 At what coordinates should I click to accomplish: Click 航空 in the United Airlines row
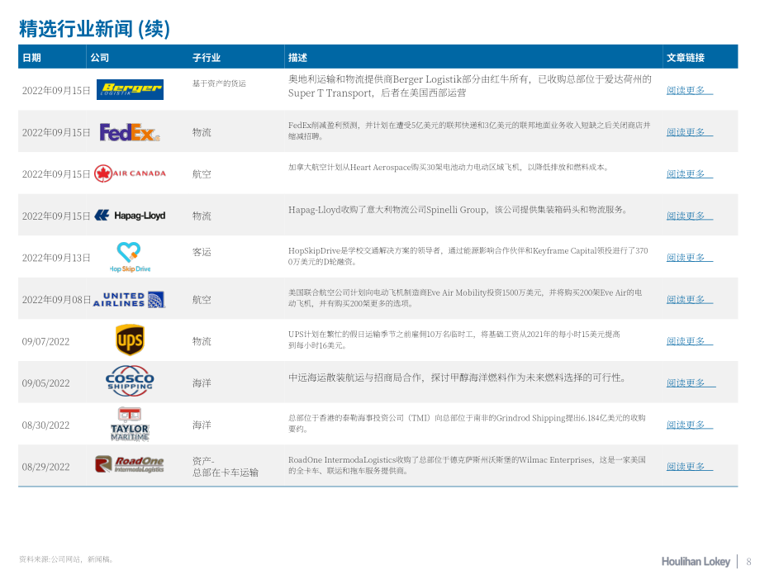pos(202,300)
